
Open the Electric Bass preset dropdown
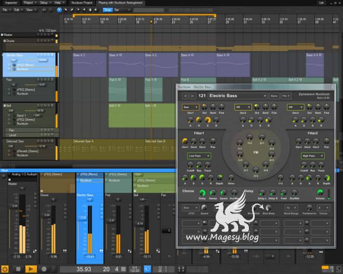[238, 95]
